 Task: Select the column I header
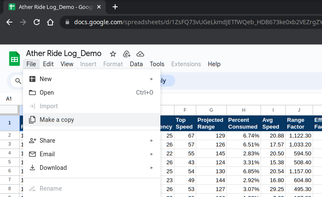click(x=273, y=110)
